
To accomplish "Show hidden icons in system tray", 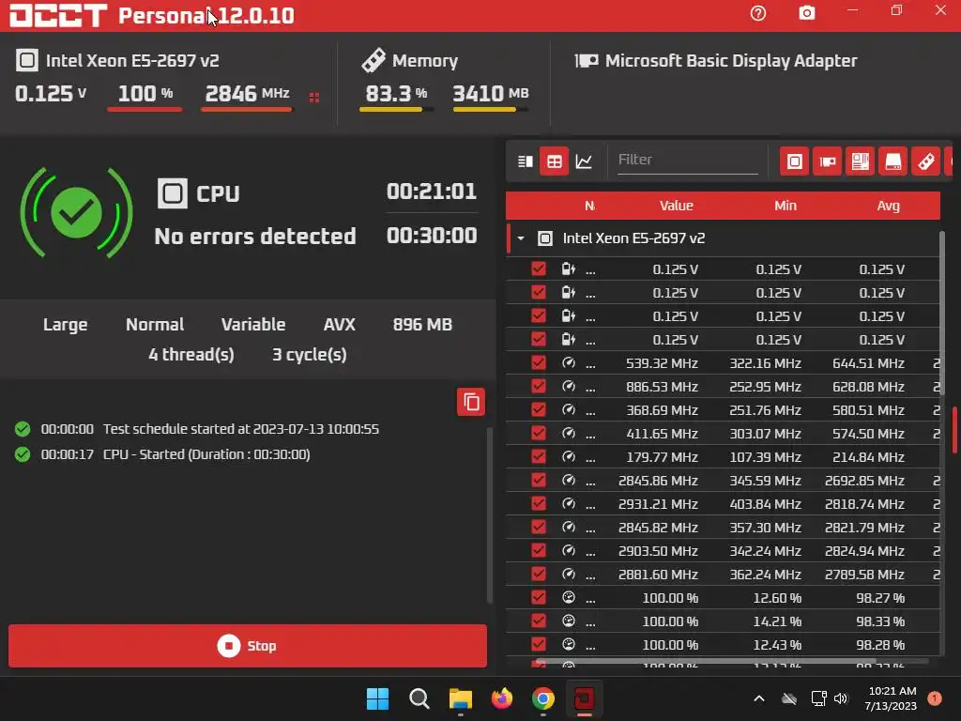I will click(758, 698).
